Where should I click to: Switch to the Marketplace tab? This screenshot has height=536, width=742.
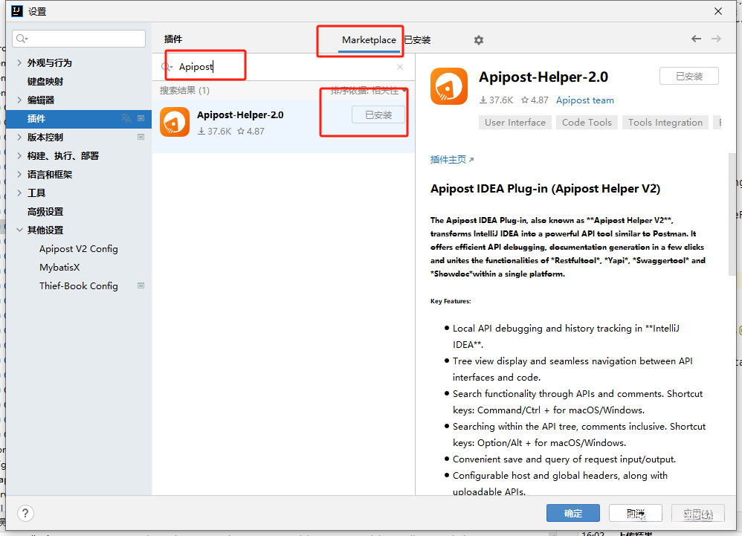pyautogui.click(x=369, y=40)
